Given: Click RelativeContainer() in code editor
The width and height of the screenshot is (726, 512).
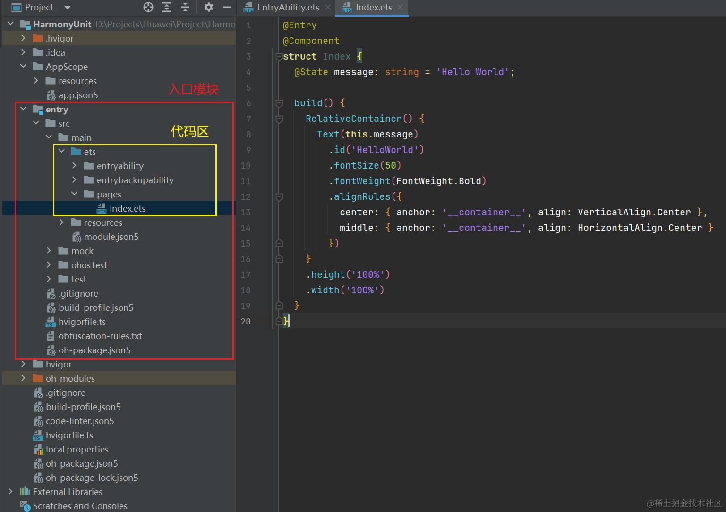Looking at the screenshot, I should click(359, 119).
